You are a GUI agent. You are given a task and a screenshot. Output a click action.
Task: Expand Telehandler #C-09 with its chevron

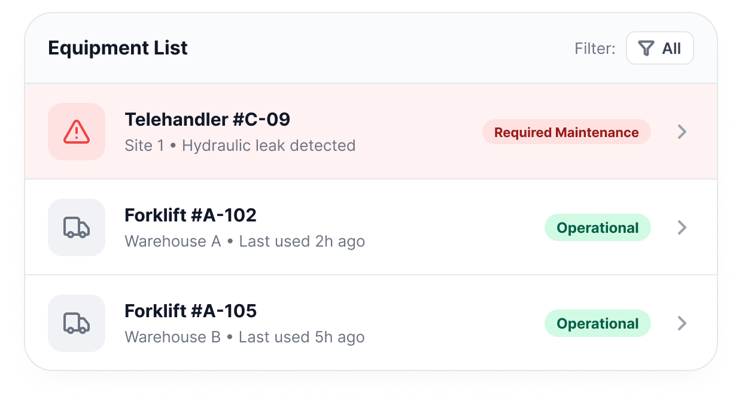pyautogui.click(x=682, y=132)
